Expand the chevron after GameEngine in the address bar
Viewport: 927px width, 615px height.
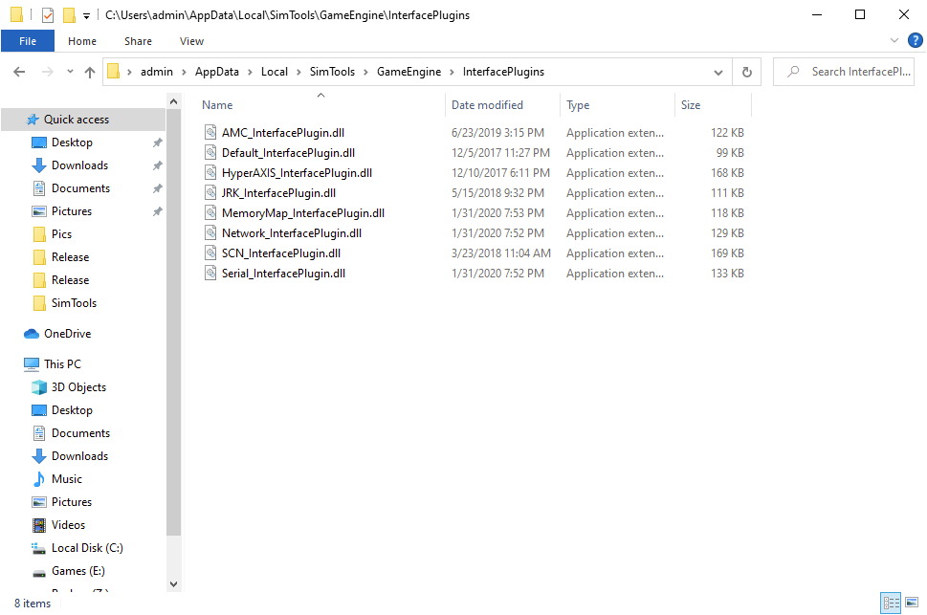point(452,72)
